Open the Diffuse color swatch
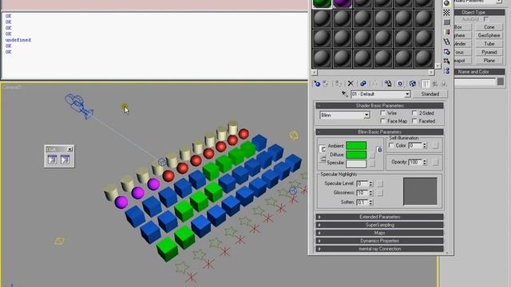 coord(356,155)
